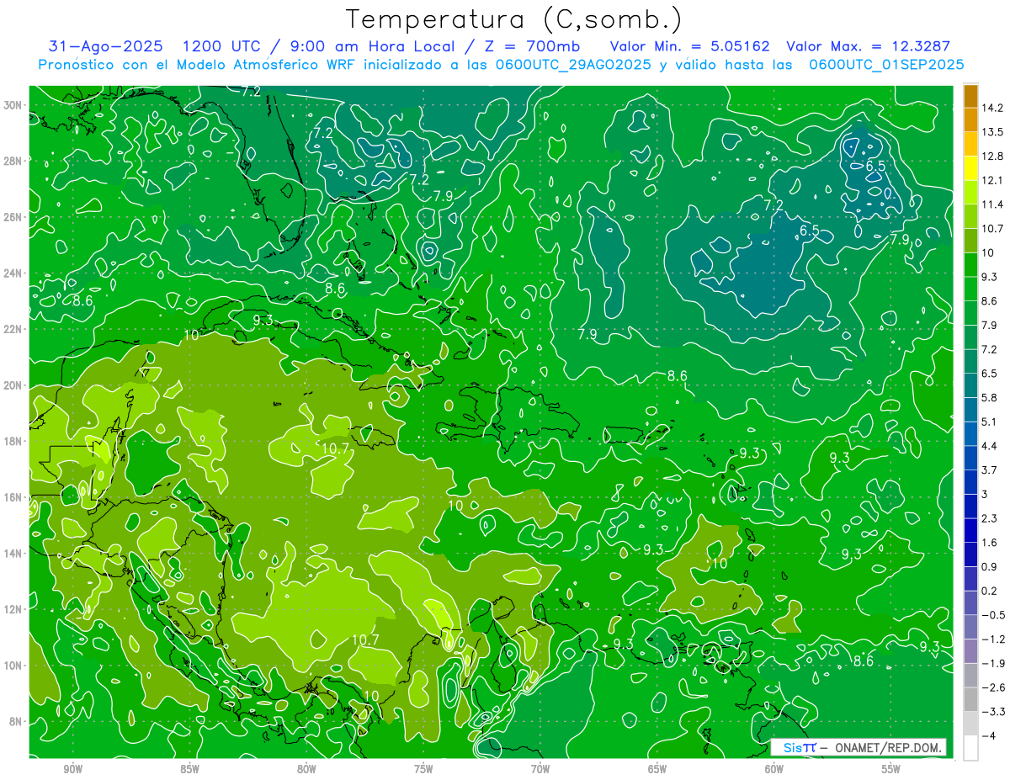Click the 13.5 colorbar legend value
This screenshot has height=780, width=1010.
pyautogui.click(x=992, y=132)
